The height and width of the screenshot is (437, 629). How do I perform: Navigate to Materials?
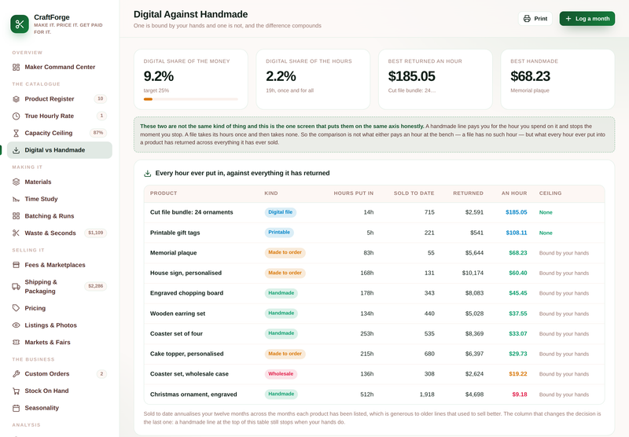tap(60, 182)
